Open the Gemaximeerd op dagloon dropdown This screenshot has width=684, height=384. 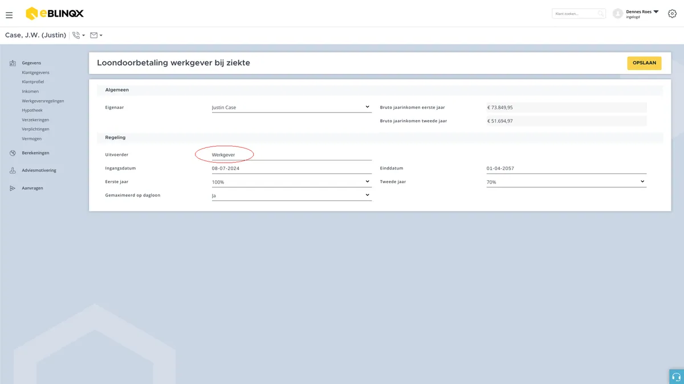coord(291,196)
